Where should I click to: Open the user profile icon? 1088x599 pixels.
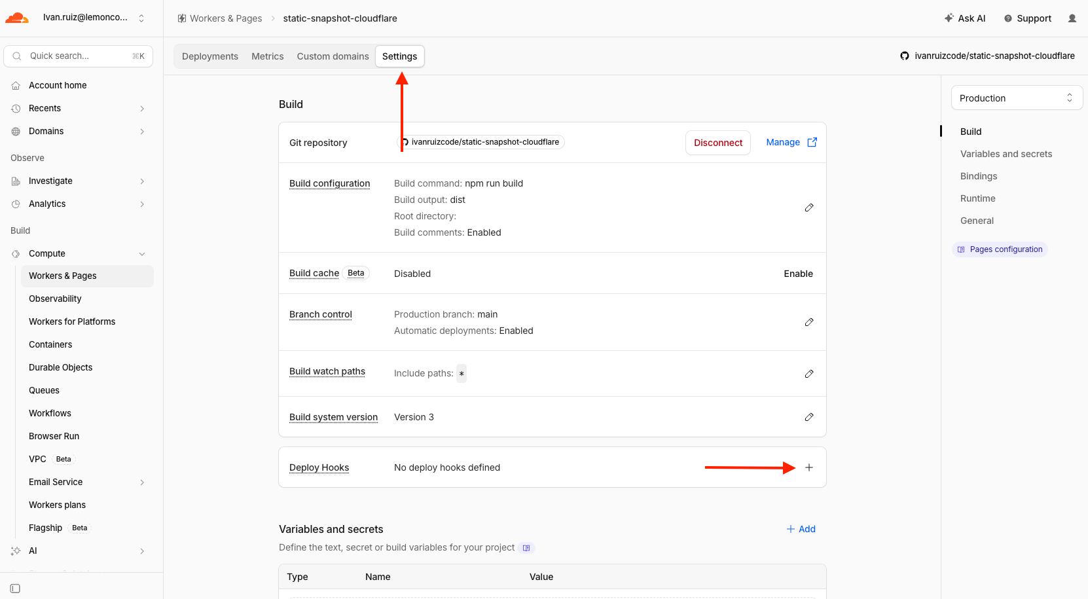click(x=1072, y=18)
